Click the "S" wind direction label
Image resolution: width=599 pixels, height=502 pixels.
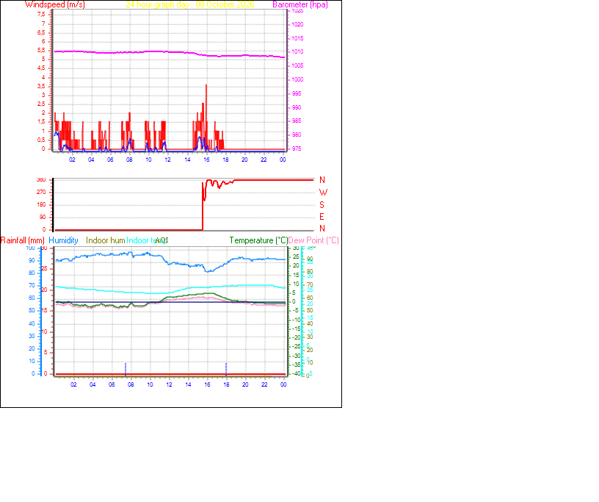tap(322, 205)
